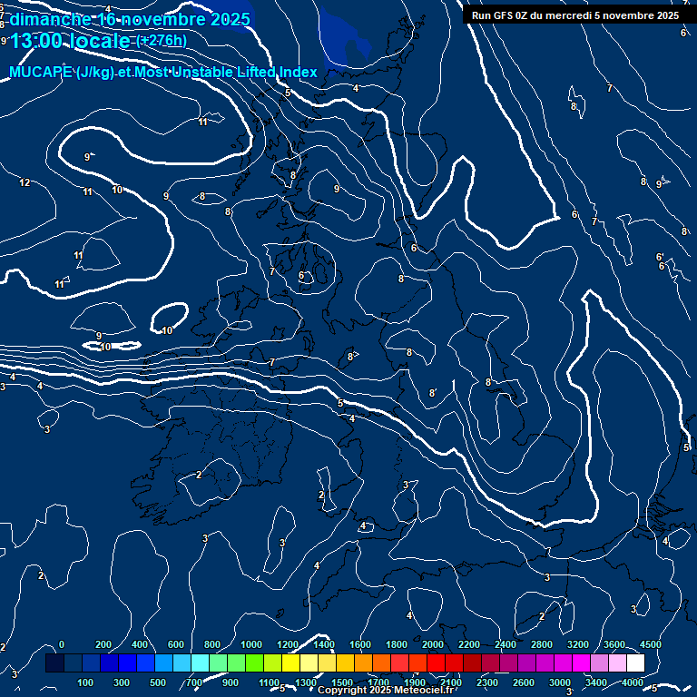697x697 pixels.
Task: Pick the swatch between 1500 and 1600
Action: pos(346,663)
